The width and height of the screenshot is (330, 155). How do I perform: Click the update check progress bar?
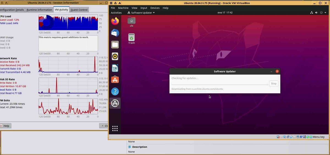click(220, 85)
